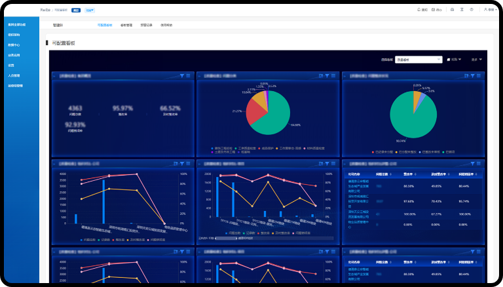Toggle yellow legend entry under the 90.74% pie
Screen dimensions: 503x287
(x=406, y=152)
